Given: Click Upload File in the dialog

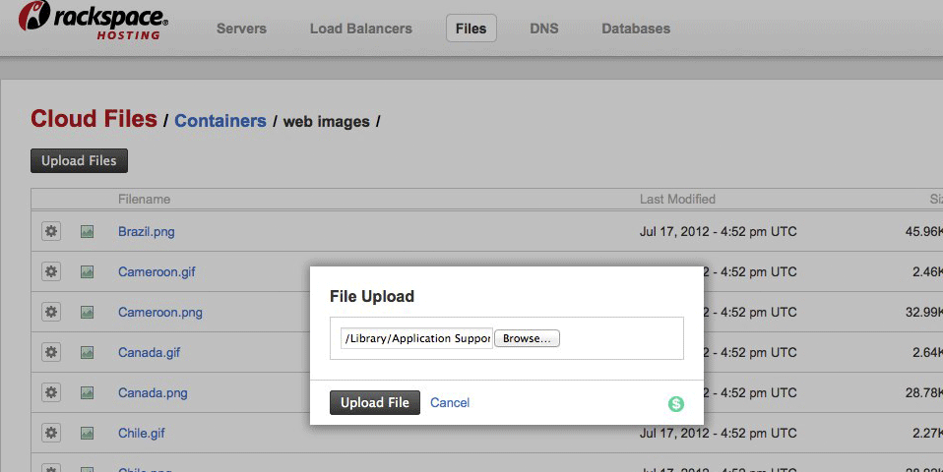Looking at the screenshot, I should click(x=375, y=402).
